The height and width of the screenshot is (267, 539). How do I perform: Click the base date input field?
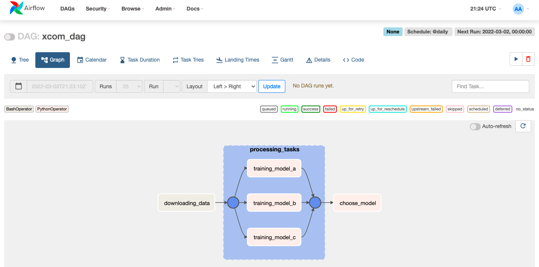[x=60, y=86]
